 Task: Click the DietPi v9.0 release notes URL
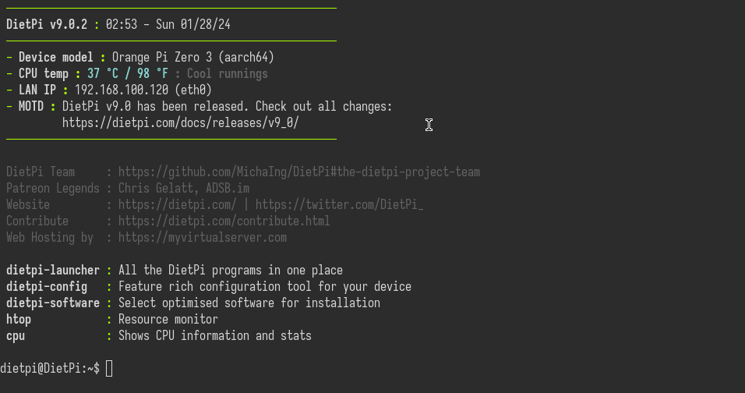click(180, 123)
